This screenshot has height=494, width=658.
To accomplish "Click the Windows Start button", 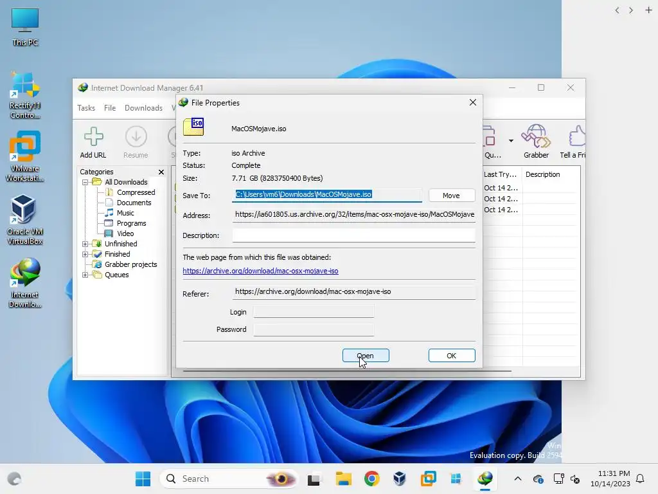I will [x=143, y=479].
